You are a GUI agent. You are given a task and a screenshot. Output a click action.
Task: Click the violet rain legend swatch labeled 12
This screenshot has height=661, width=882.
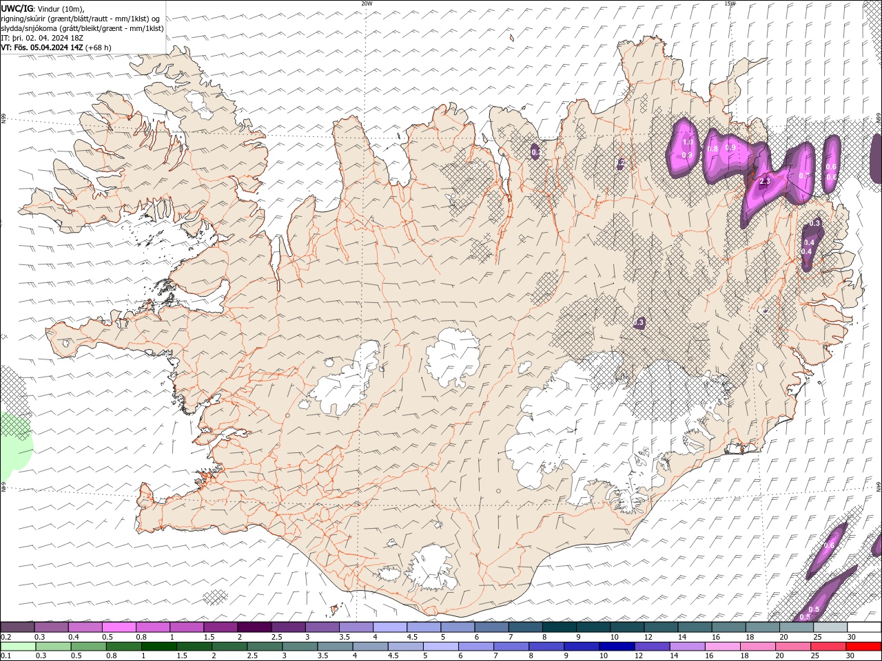pyautogui.click(x=652, y=647)
